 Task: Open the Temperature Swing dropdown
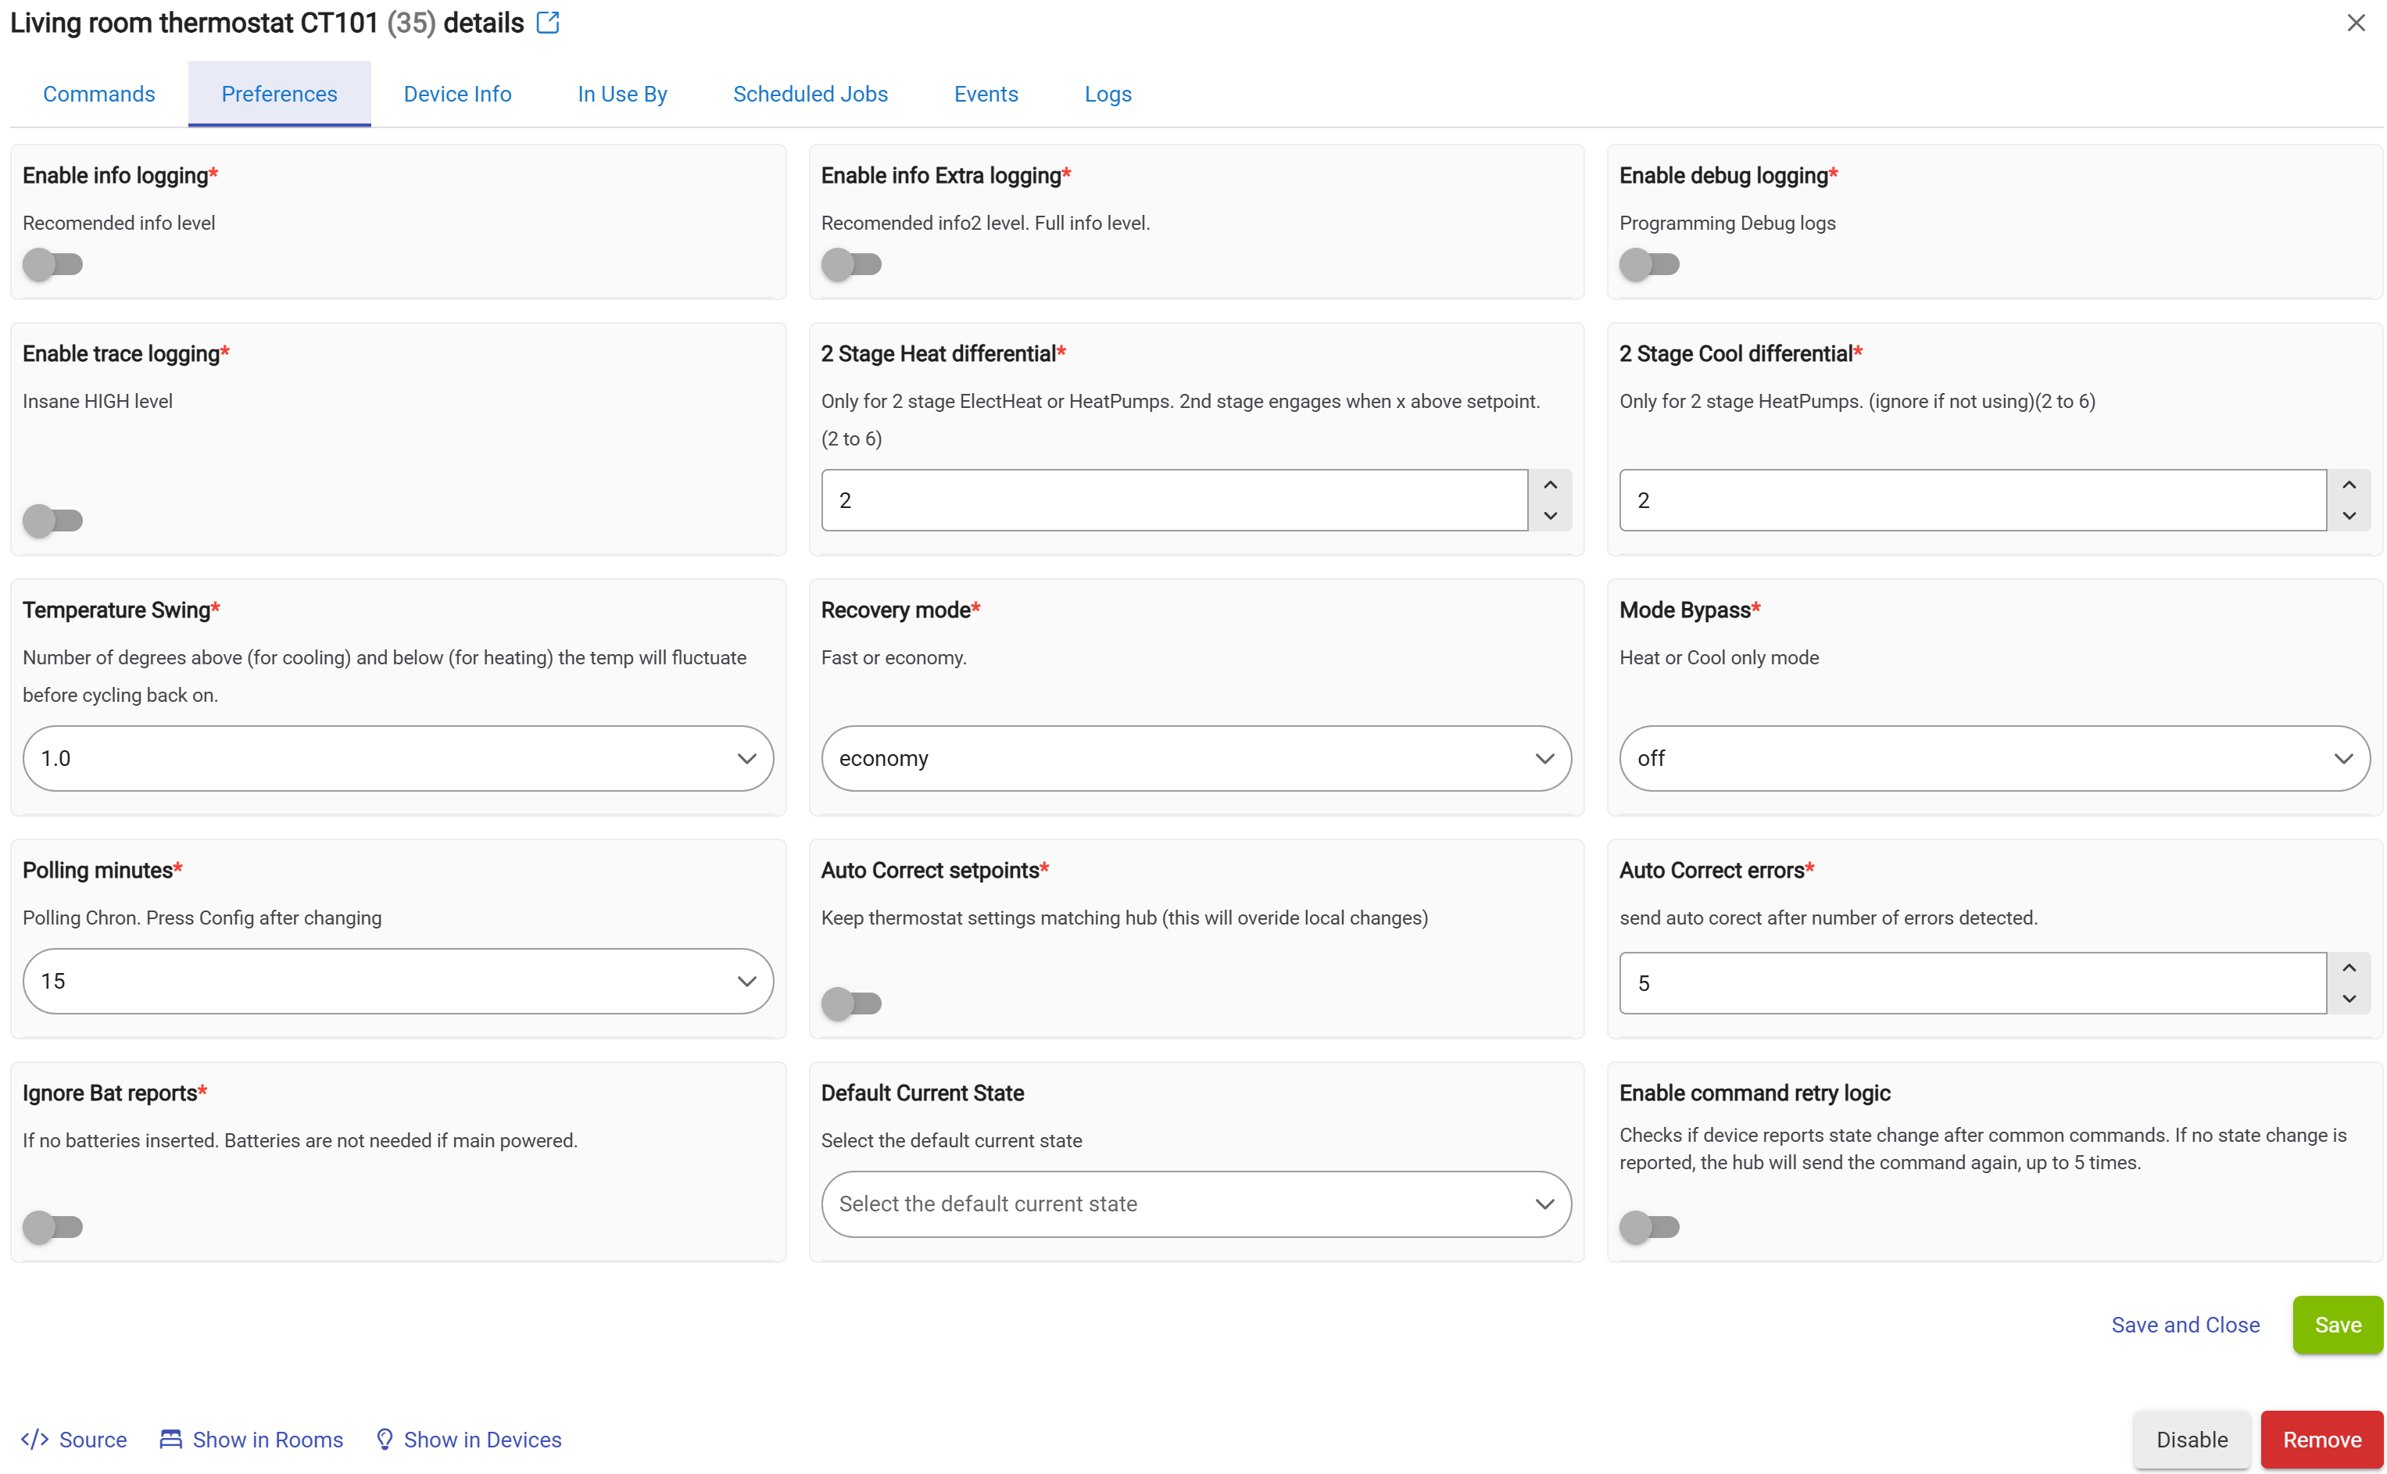click(398, 758)
